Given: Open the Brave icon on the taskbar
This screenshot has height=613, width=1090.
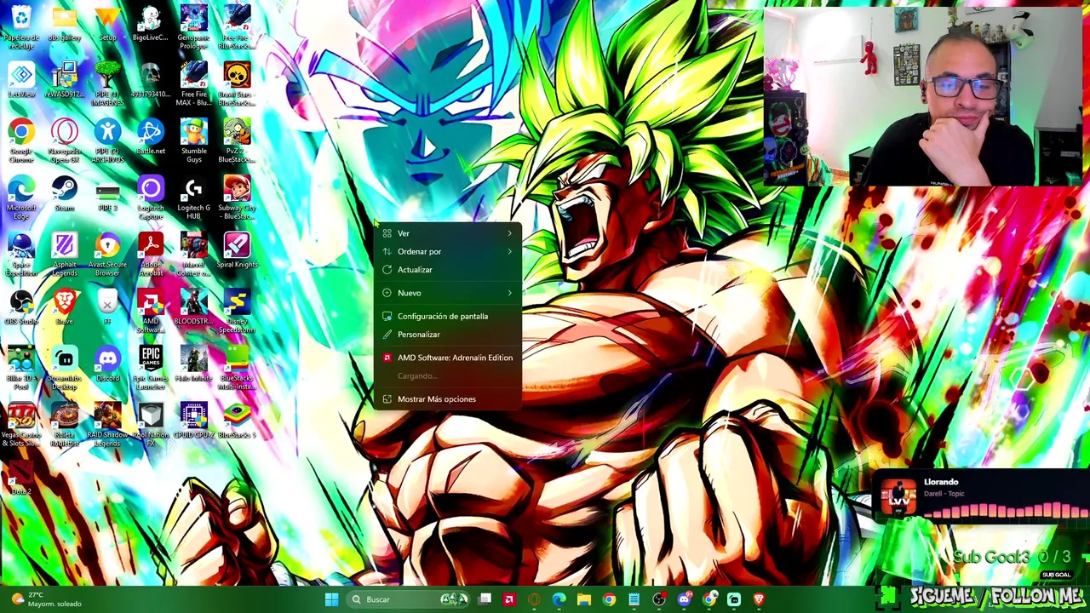Looking at the screenshot, I should [x=759, y=599].
